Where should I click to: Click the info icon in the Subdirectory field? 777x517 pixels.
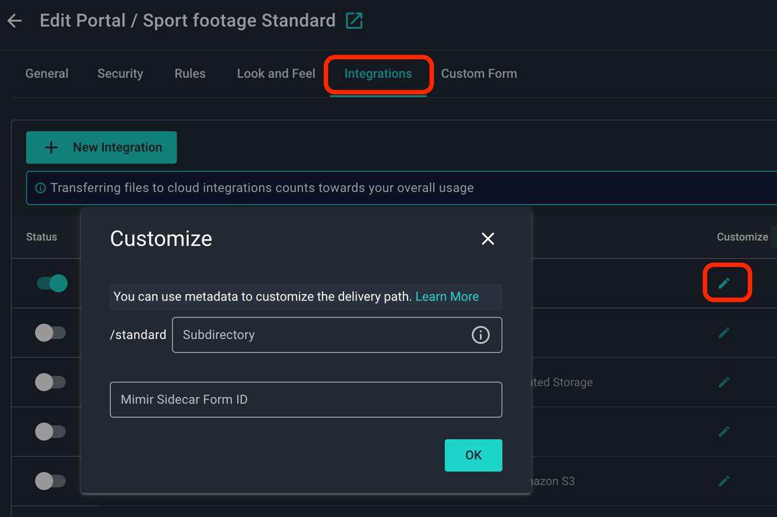(x=480, y=334)
